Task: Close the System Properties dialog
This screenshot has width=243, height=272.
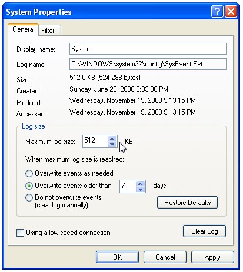Action: (x=231, y=12)
